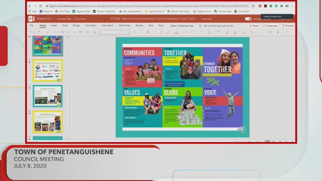Screen dimensions: 322x181
Task: Click the browser Reload icon
Action: coord(41,6)
